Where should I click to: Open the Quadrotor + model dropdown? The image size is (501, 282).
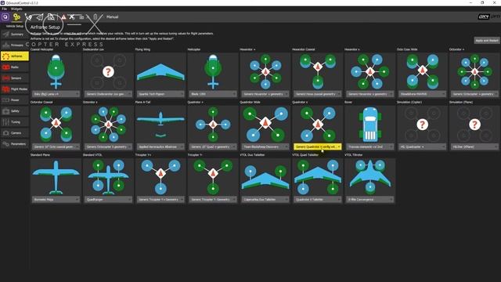coord(213,146)
